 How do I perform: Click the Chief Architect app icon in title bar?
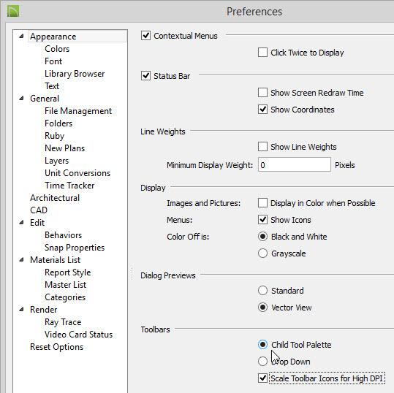click(x=13, y=11)
